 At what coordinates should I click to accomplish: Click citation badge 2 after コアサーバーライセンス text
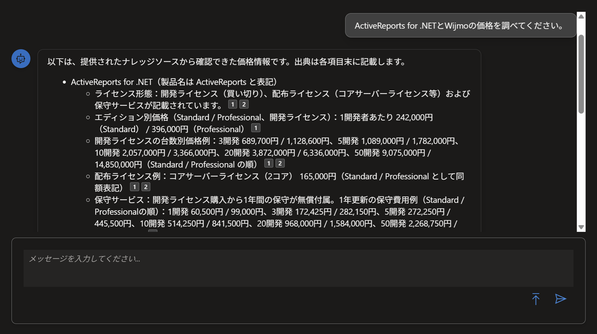[145, 186]
